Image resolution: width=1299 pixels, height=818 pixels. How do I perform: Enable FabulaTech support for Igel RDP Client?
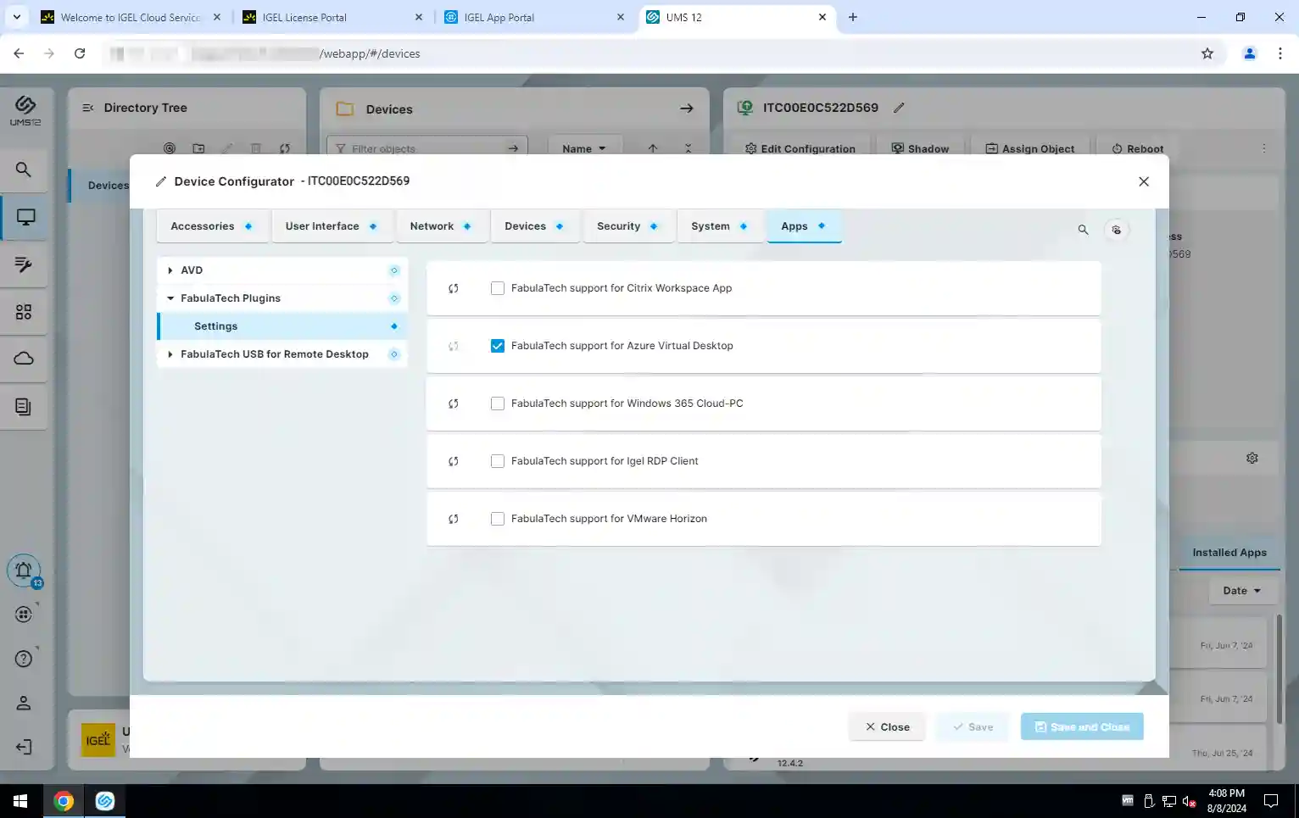(498, 461)
